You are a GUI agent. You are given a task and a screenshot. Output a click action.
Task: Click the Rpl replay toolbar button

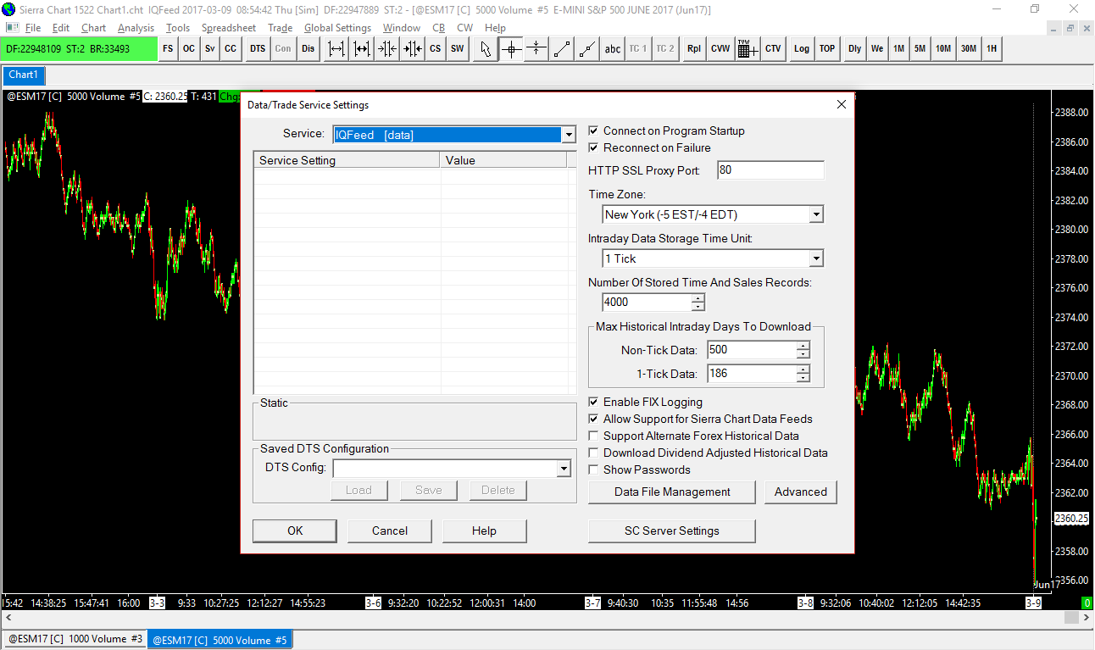[694, 49]
